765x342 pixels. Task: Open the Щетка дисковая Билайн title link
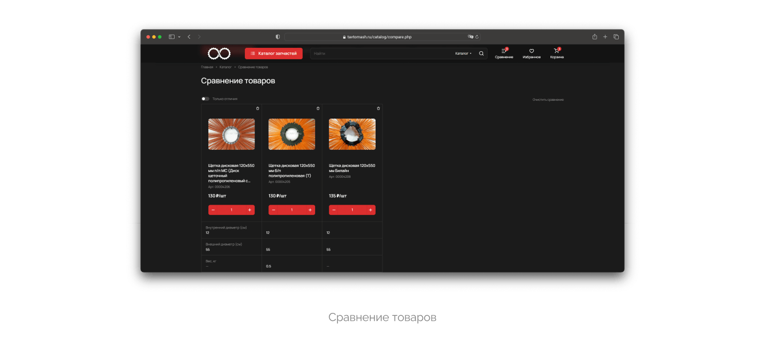352,168
